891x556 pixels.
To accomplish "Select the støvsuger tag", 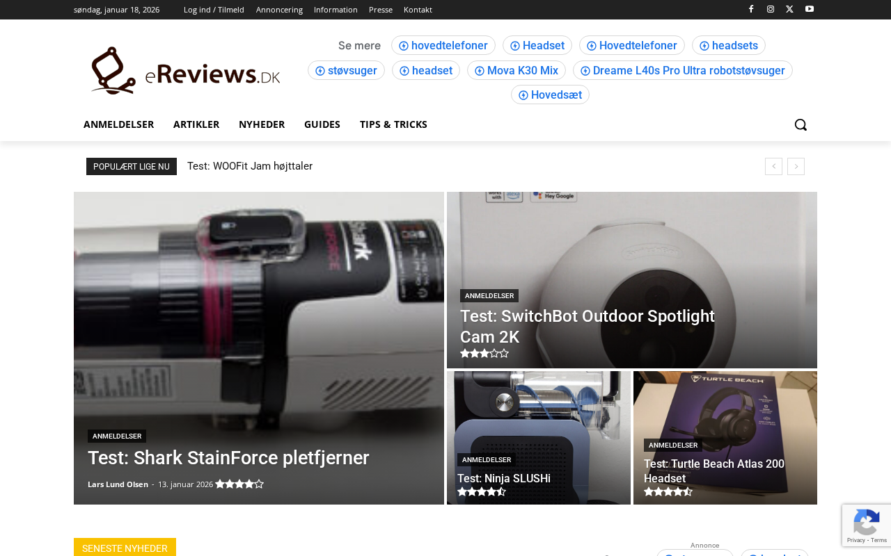I will 346,70.
